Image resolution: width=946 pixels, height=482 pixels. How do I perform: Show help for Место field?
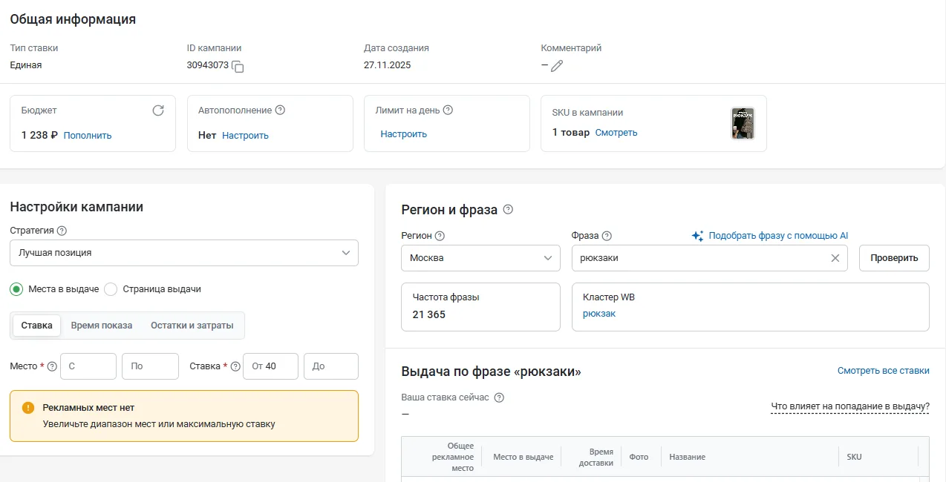[x=50, y=366]
